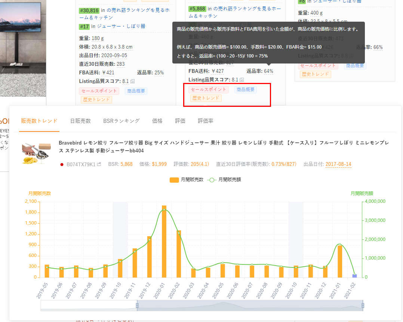Click the right handle of chart range slider
The height and width of the screenshot is (322, 403).
[x=363, y=306]
